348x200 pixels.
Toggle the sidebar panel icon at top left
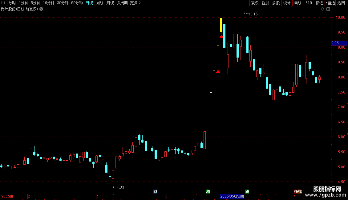coord(3,3)
